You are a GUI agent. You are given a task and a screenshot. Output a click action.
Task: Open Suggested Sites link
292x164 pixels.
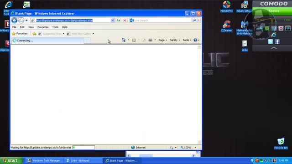point(50,34)
